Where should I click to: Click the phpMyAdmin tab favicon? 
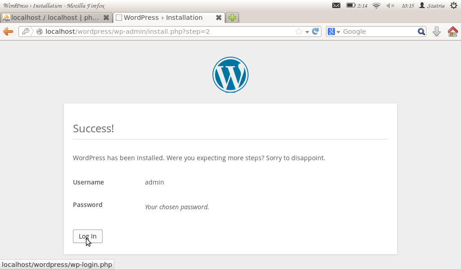[x=6, y=18]
